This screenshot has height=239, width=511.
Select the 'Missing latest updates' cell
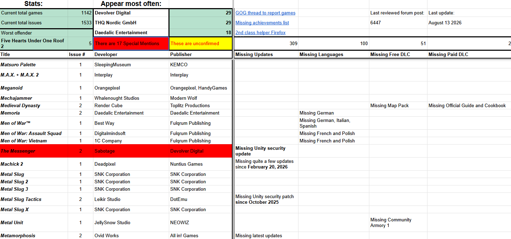(x=266, y=236)
